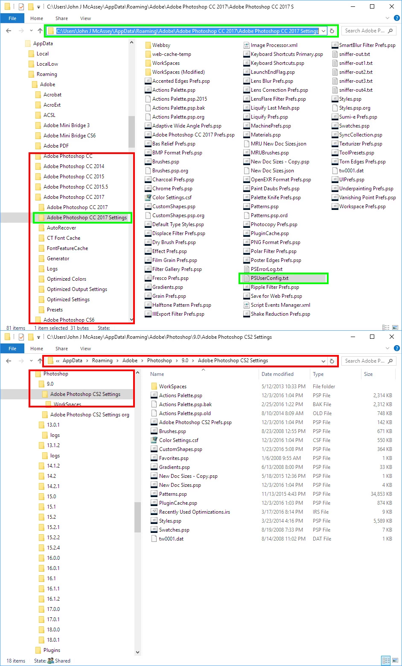Switch to large icons view in top window
Viewport: 402px width, 666px height.
pos(395,328)
